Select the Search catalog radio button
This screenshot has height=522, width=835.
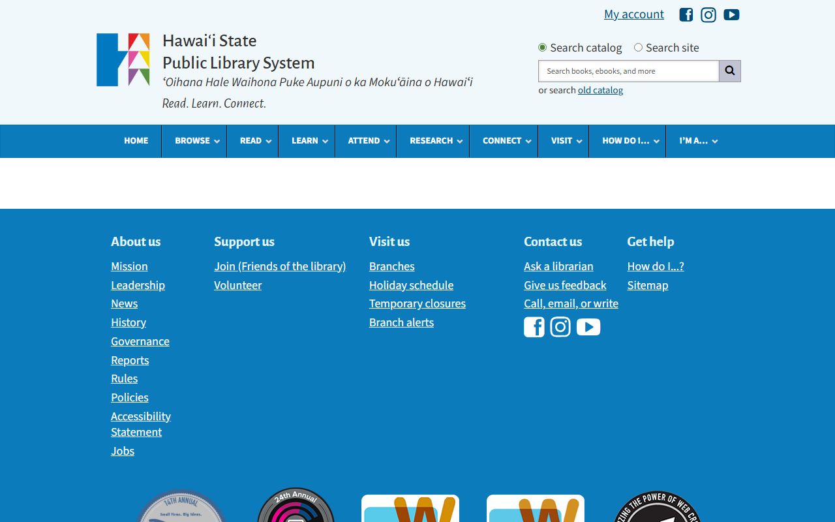pos(542,48)
